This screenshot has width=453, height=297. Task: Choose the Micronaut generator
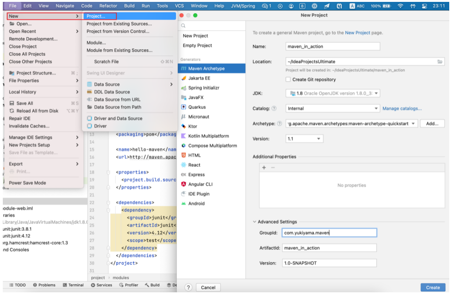211,117
